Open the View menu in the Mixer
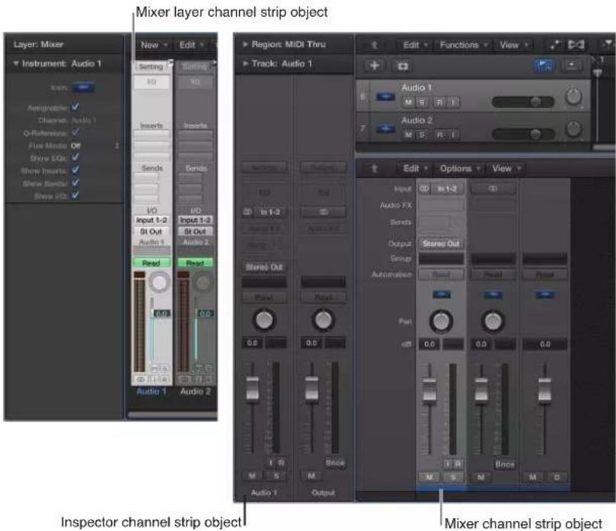Image resolution: width=616 pixels, height=531 pixels. [506, 168]
